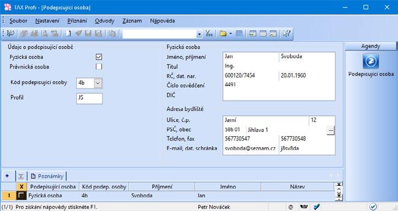Image resolution: width=398 pixels, height=211 pixels.
Task: Click the greyed copy documents icon
Action: pyautogui.click(x=112, y=34)
